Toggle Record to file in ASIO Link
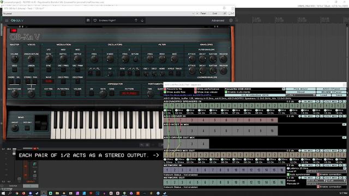This screenshot has height=196, width=349. pyautogui.click(x=165, y=89)
